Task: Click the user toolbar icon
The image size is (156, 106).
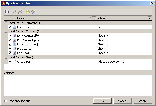Action: (33, 12)
